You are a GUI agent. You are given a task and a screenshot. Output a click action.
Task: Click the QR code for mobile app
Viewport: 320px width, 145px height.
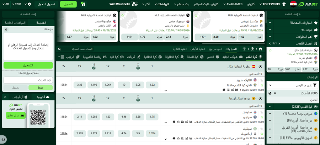[x=38, y=117]
